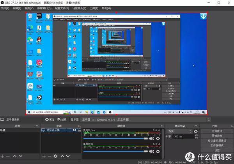This screenshot has width=234, height=164.
Task: Pop out the 混音器 dock panel
Action: pyautogui.click(x=162, y=126)
